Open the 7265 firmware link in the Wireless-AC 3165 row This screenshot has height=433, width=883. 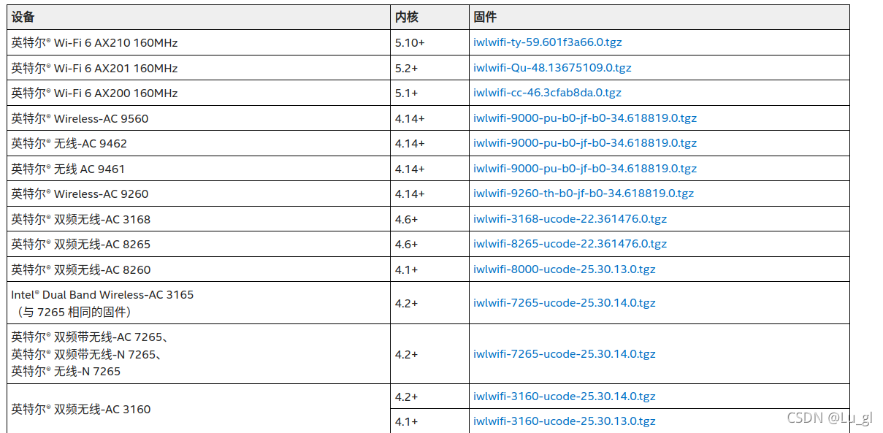click(565, 303)
